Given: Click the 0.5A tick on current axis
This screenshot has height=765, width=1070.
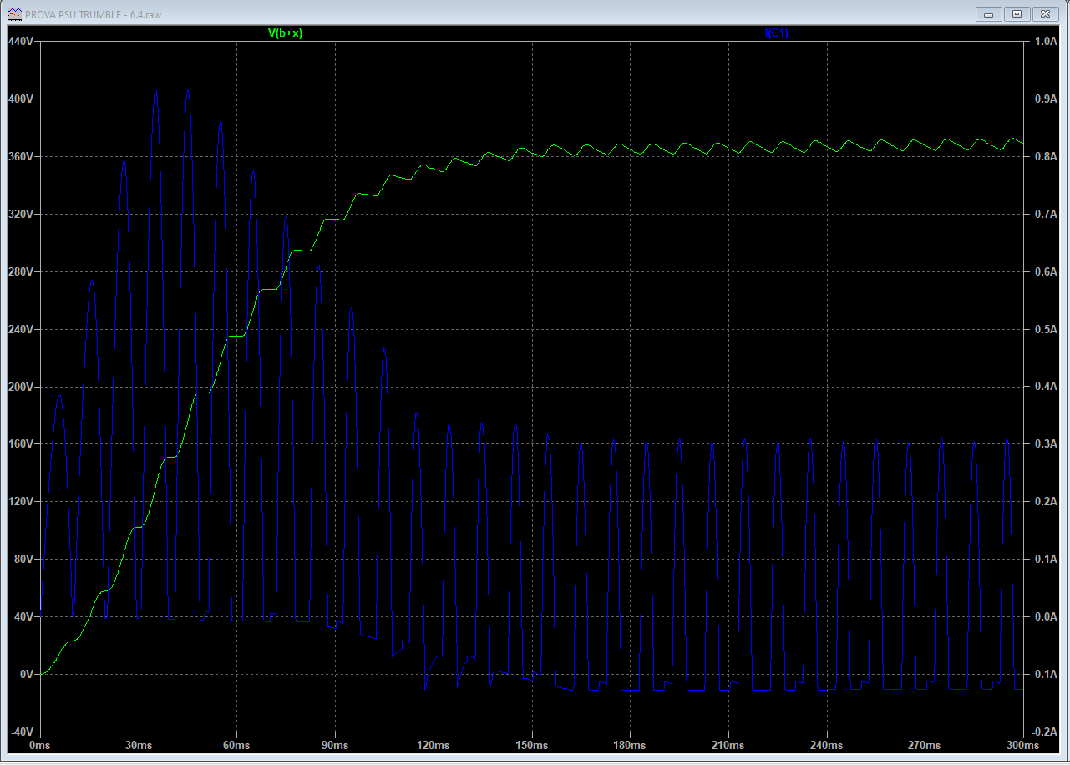Looking at the screenshot, I should [x=1046, y=329].
